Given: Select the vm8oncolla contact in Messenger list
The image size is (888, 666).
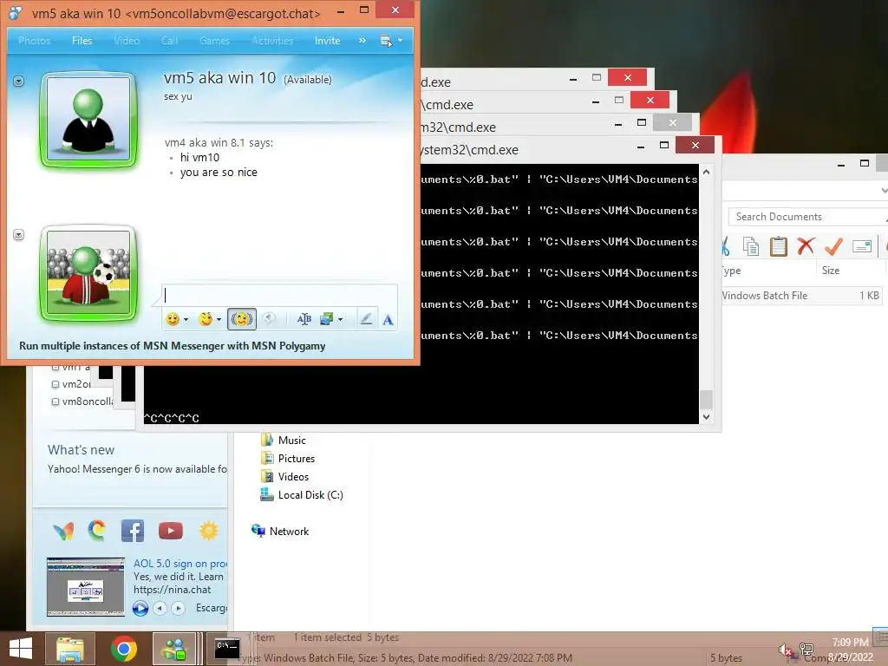Looking at the screenshot, I should pyautogui.click(x=82, y=402).
